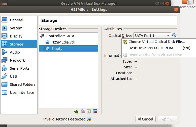
Task: Click the Storage disk icon in sidebar
Action: [x=5, y=44]
